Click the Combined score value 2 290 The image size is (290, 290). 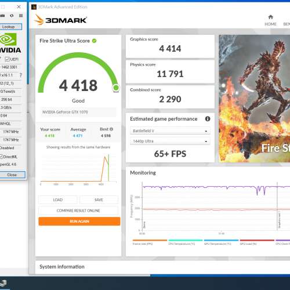coord(170,99)
